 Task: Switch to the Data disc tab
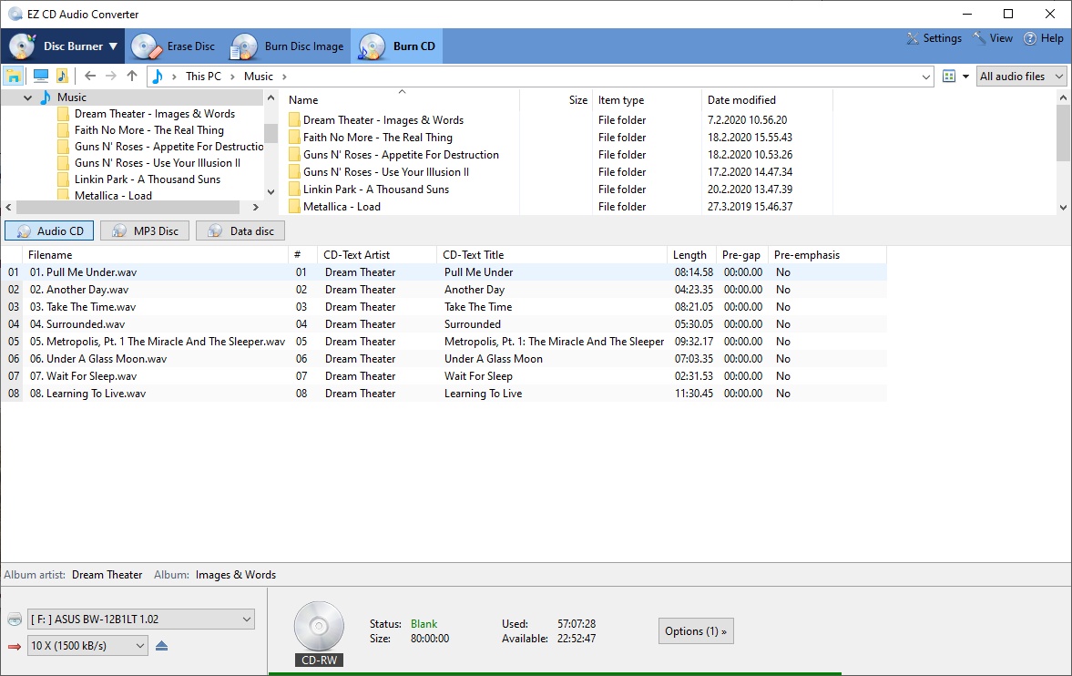tap(240, 230)
